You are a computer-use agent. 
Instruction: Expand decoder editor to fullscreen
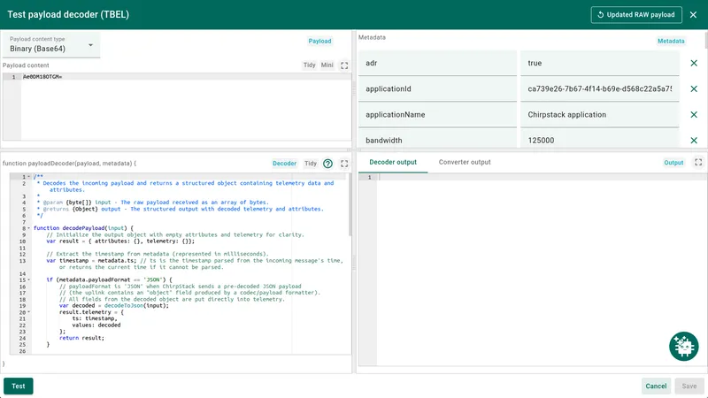click(x=344, y=164)
